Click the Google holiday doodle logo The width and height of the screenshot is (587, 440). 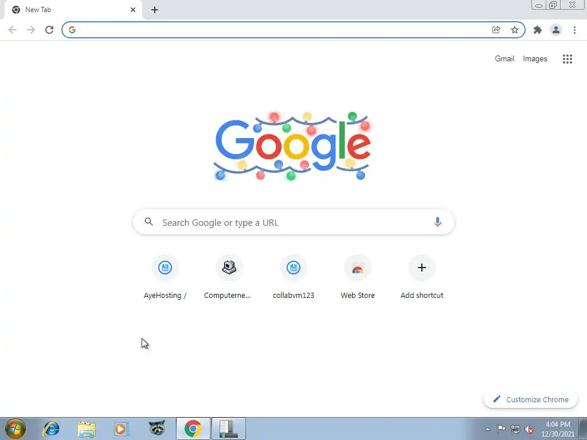click(293, 146)
